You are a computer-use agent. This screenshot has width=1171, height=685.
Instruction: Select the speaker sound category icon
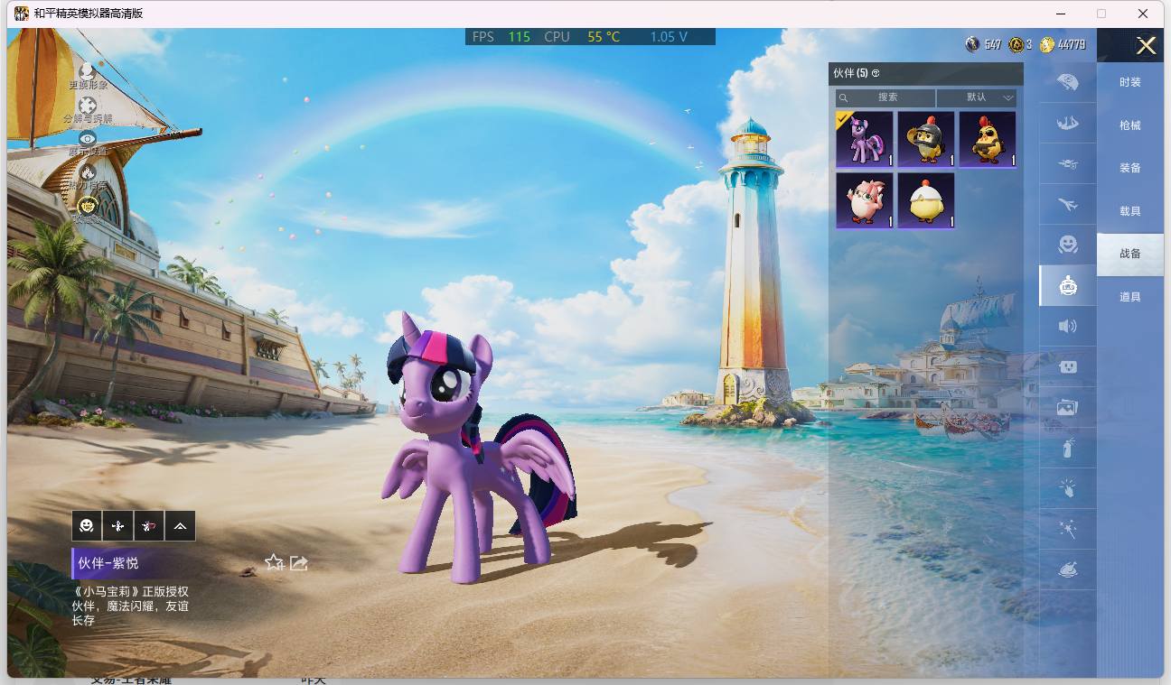coord(1068,326)
